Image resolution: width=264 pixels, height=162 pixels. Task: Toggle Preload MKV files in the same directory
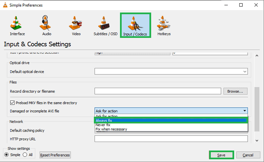(12, 103)
